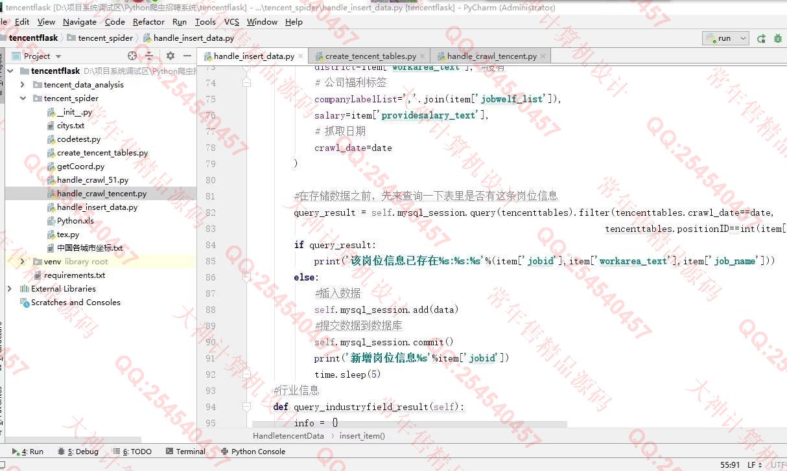Click the LF line separator in status bar
Viewport: 787px width, 471px height.
pos(755,465)
